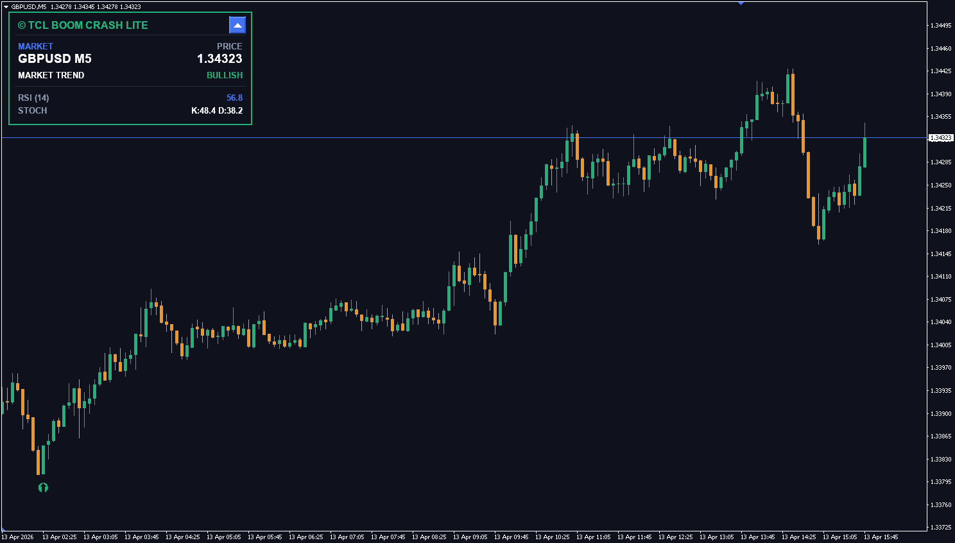Screen dimensions: 955x543
Task: Collapse the TCL Boom Crash panel
Action: [x=237, y=25]
